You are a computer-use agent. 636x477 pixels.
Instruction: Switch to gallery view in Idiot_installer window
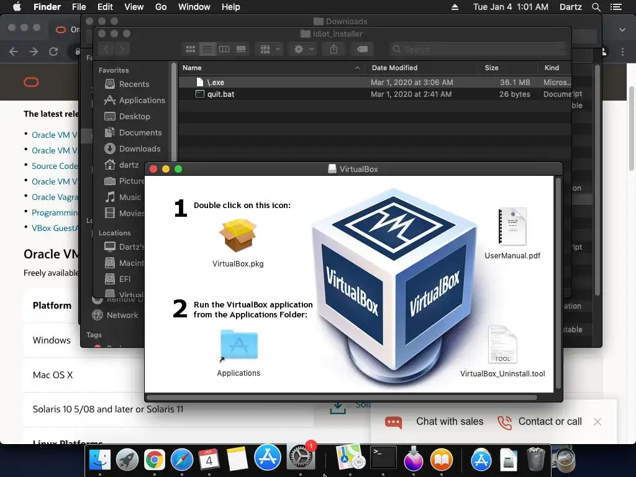pos(241,49)
